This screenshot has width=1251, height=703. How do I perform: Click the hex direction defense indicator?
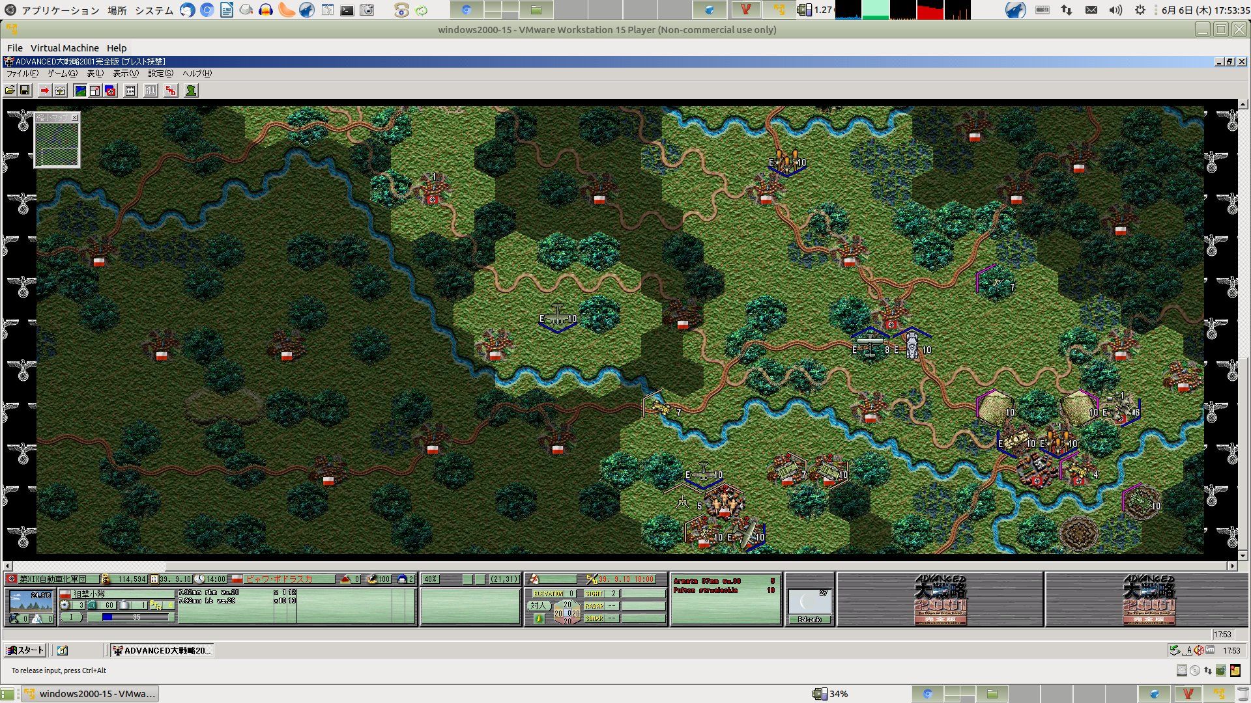(567, 613)
